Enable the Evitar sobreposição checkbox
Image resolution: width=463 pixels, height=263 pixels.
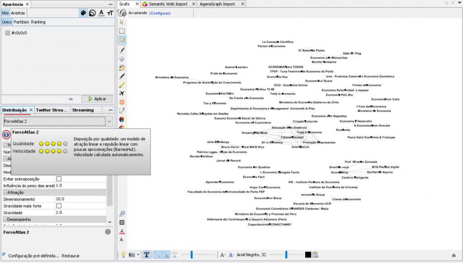coord(58,179)
